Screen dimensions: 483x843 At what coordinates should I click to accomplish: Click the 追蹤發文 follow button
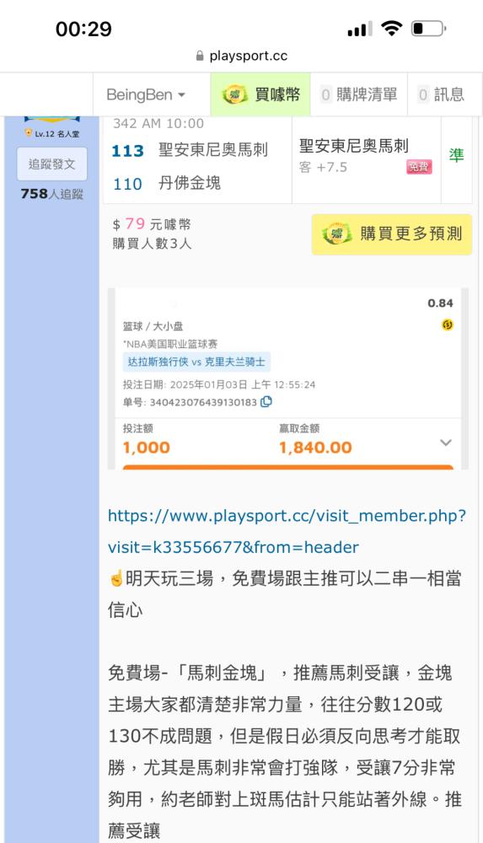(51, 164)
